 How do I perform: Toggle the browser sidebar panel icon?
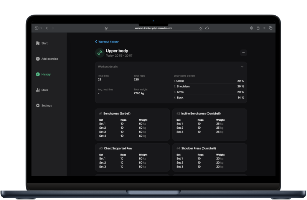click(x=36, y=28)
